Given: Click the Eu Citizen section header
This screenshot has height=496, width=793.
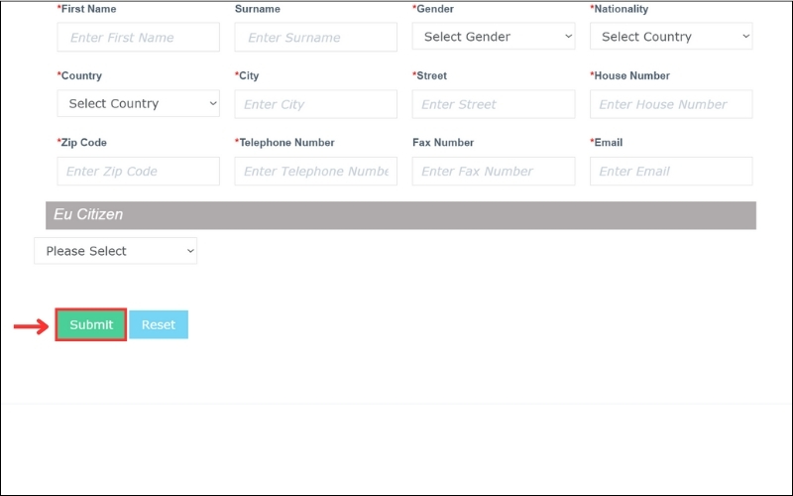Looking at the screenshot, I should (x=400, y=215).
